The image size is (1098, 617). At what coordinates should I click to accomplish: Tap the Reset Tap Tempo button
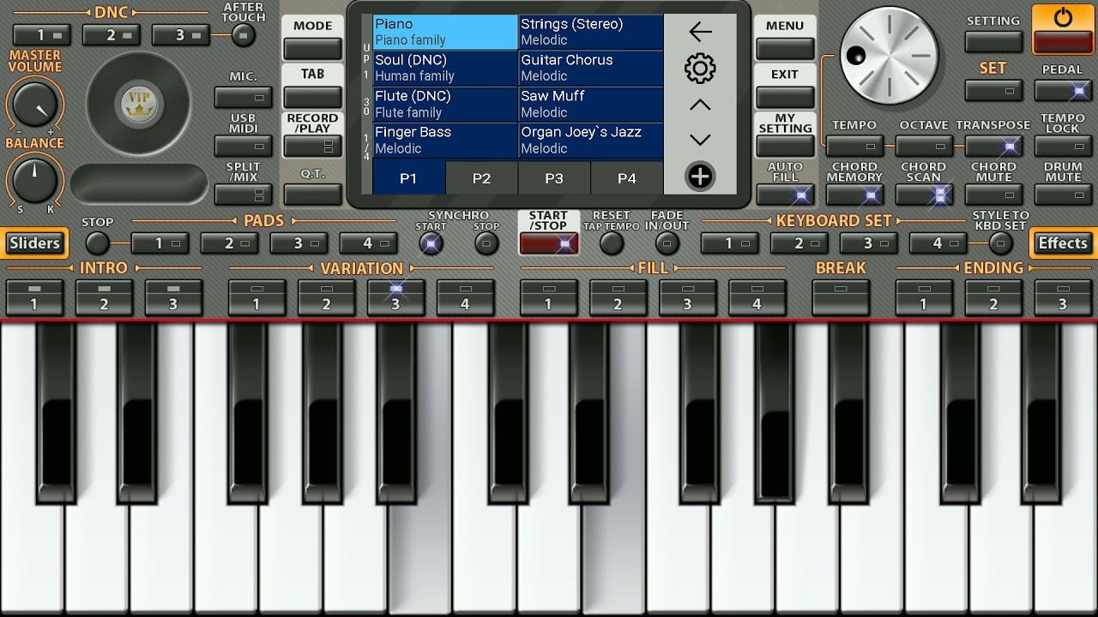point(611,243)
